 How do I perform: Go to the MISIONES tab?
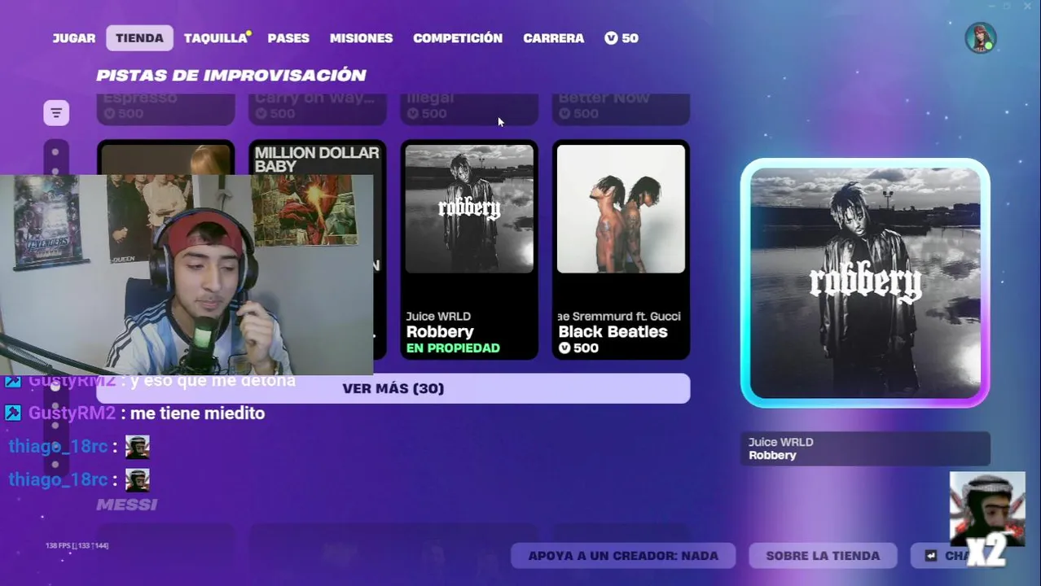tap(361, 38)
